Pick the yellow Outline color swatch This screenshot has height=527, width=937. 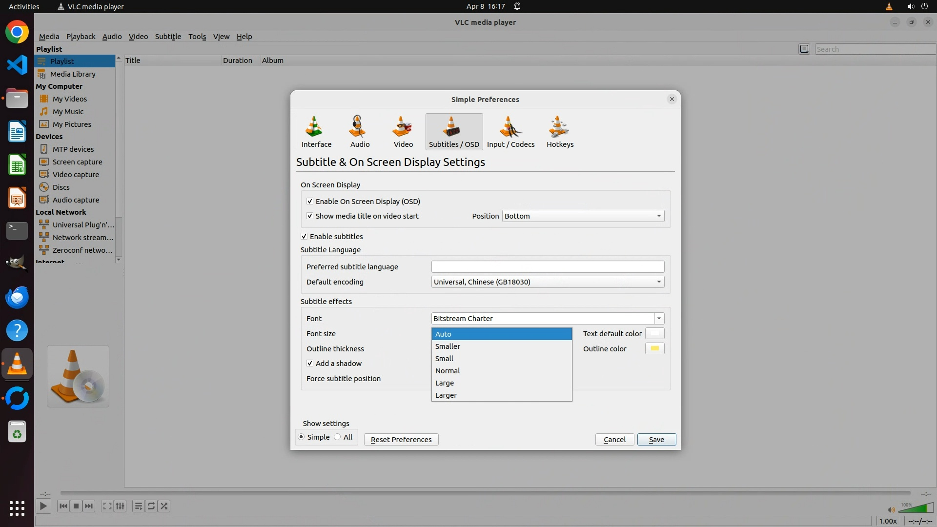[654, 348]
